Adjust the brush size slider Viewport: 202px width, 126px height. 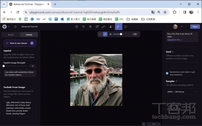tap(121, 34)
